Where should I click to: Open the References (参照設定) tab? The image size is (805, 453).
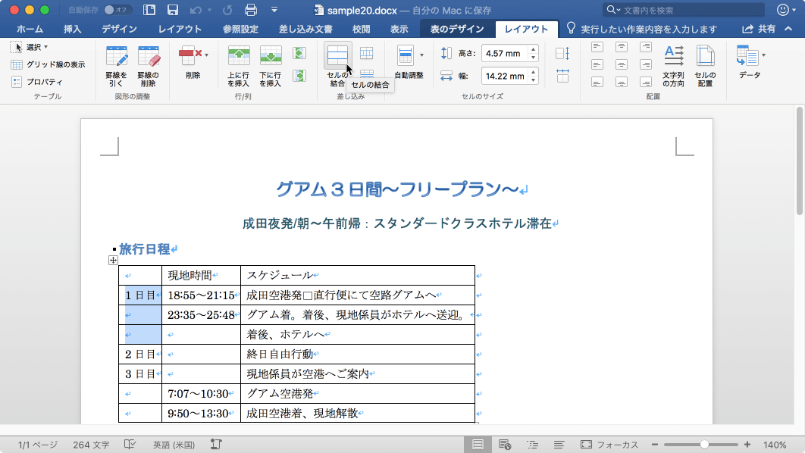240,30
